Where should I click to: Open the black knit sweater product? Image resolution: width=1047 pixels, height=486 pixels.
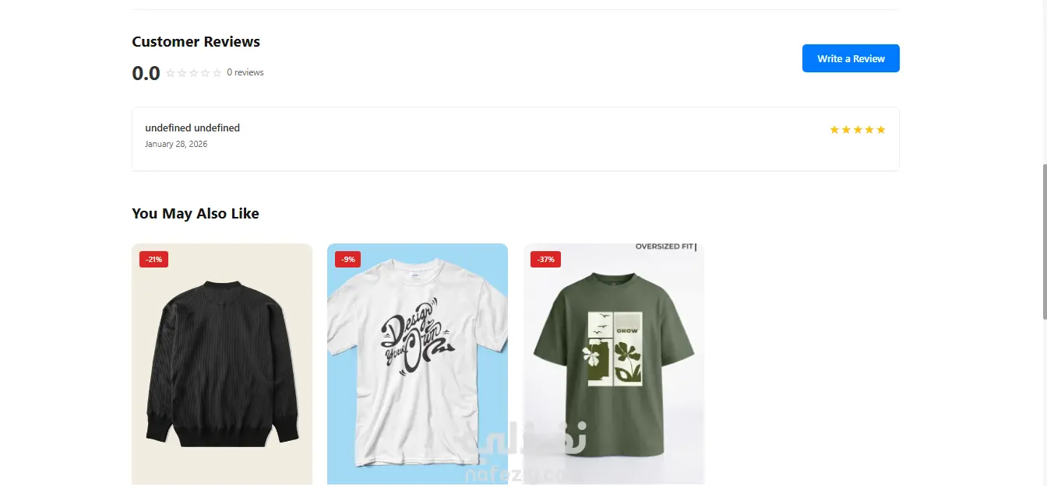222,365
